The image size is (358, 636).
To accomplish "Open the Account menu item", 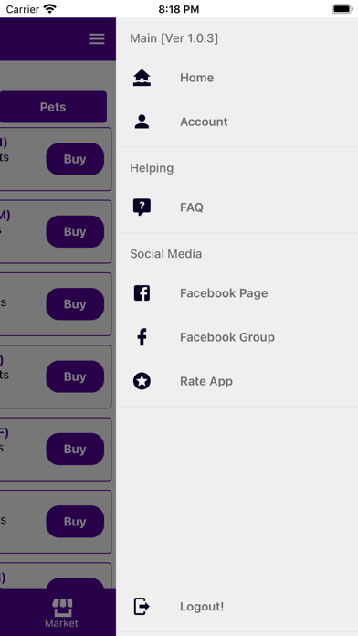I will (237, 122).
